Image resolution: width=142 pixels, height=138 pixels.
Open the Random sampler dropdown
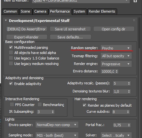(116, 48)
